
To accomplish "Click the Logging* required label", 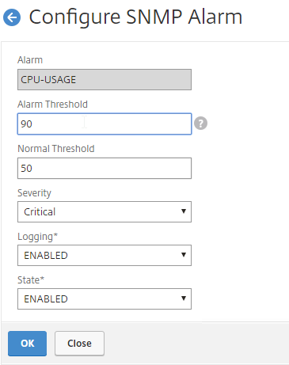I will [x=37, y=237].
